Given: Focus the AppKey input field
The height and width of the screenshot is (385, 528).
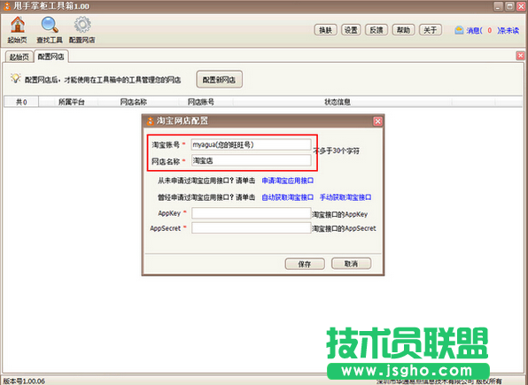Looking at the screenshot, I should [251, 213].
